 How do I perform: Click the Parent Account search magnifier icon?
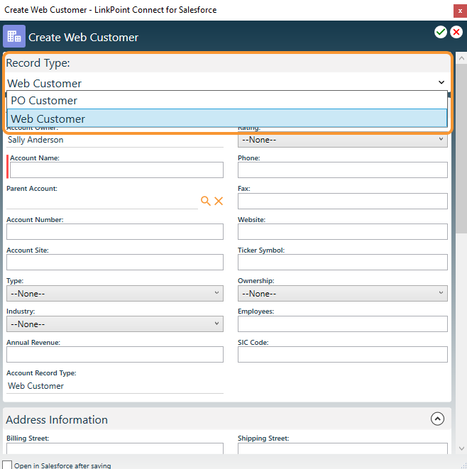[x=206, y=201]
